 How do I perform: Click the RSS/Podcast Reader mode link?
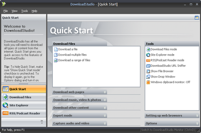click(167, 60)
